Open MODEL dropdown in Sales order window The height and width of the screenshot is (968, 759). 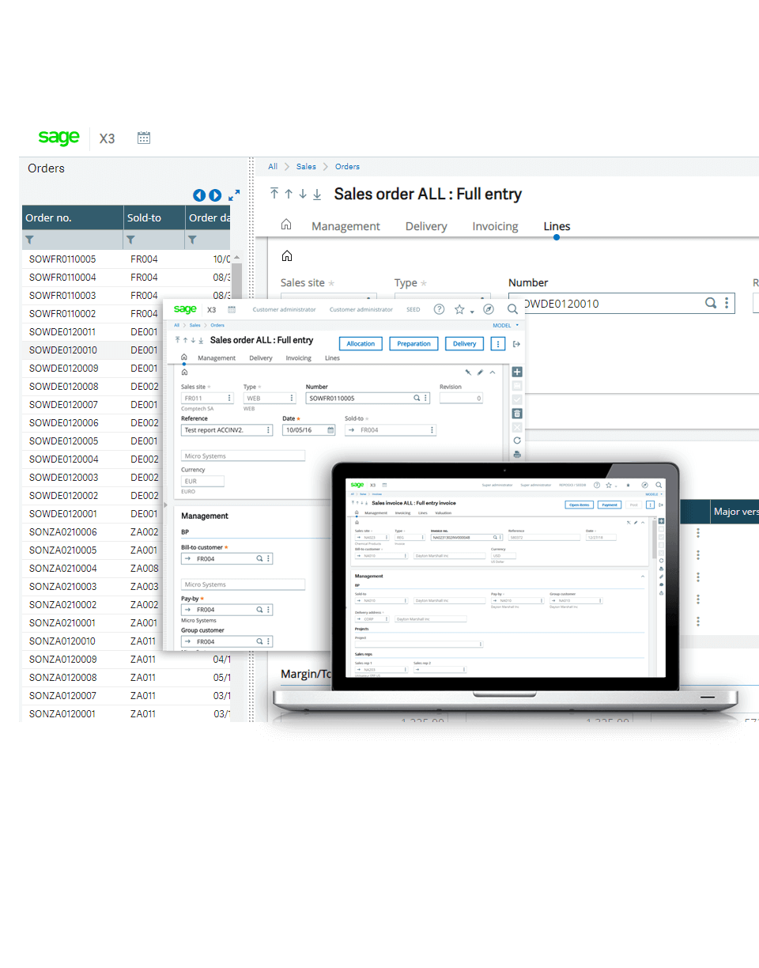coord(506,325)
